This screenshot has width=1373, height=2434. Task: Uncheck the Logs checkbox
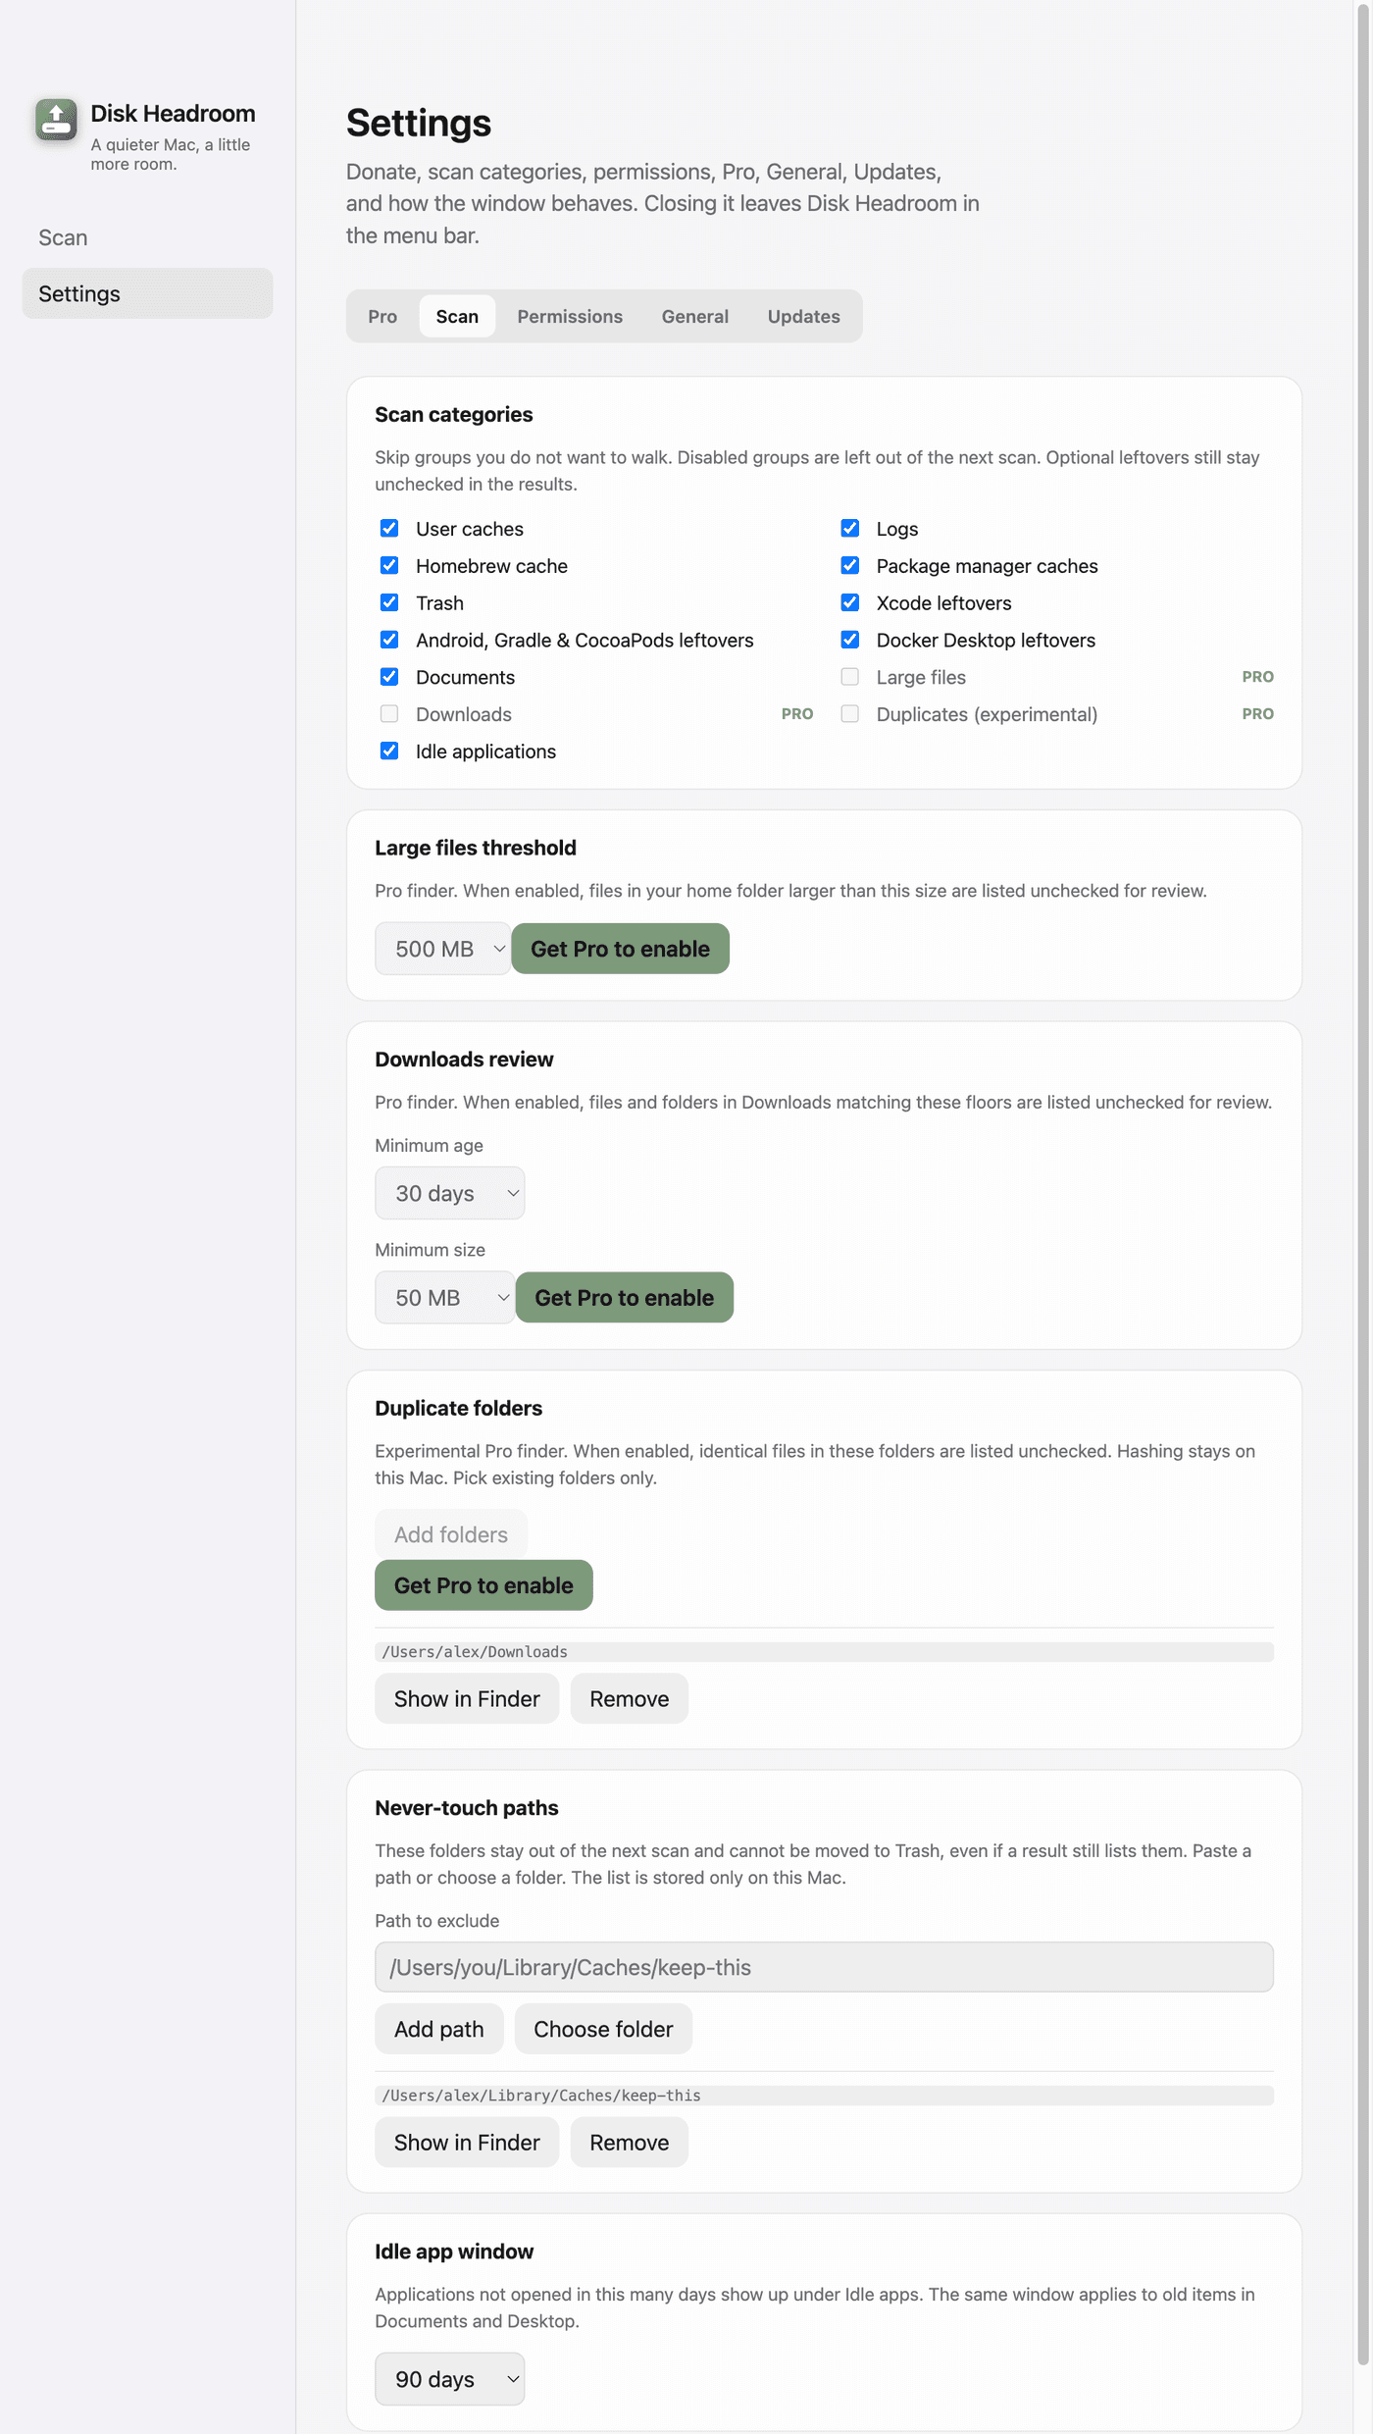click(x=850, y=529)
